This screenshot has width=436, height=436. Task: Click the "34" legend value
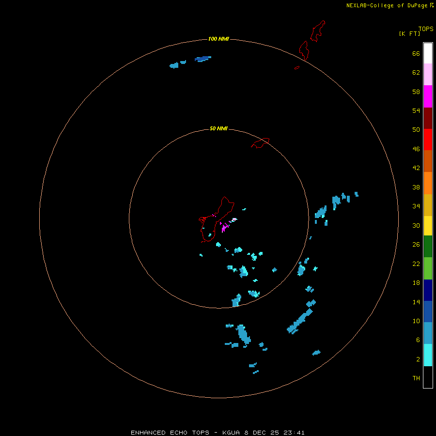[416, 206]
